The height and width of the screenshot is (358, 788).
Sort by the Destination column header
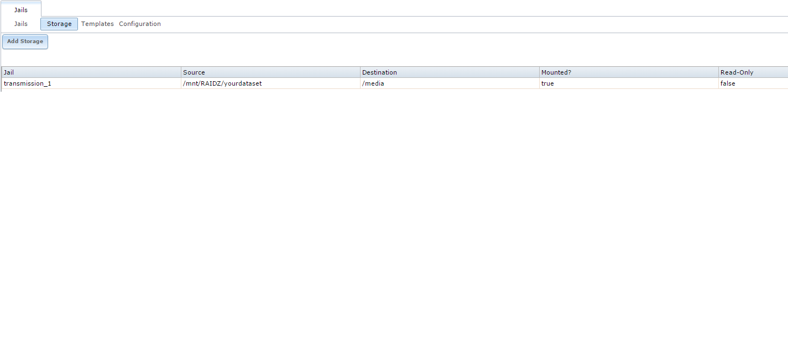[x=450, y=72]
